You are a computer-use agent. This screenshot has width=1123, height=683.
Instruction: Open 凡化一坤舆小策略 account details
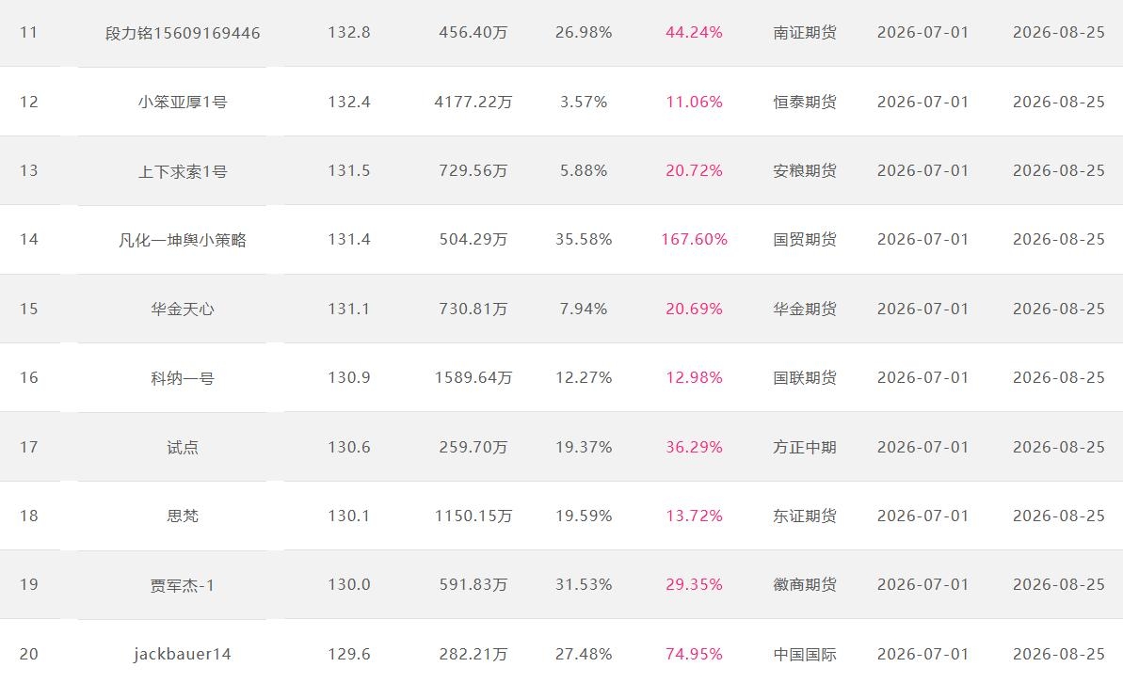pyautogui.click(x=183, y=240)
